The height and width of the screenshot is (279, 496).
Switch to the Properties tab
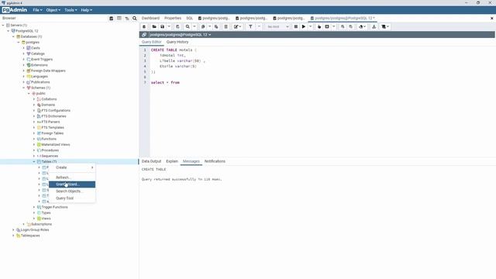pyautogui.click(x=173, y=19)
